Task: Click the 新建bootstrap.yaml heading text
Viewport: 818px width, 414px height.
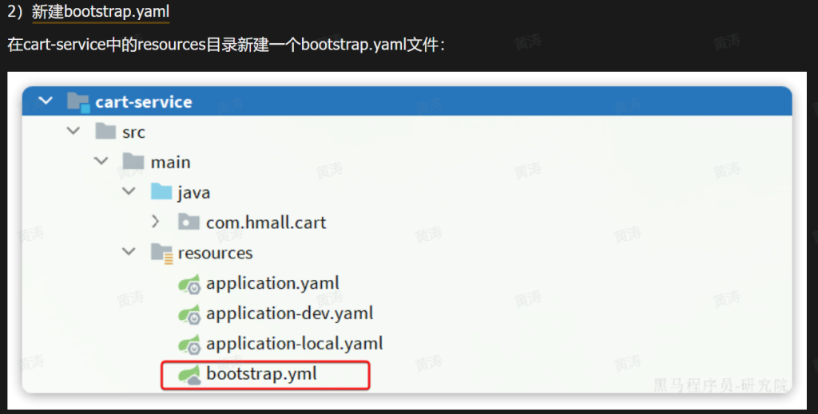Action: [x=101, y=13]
